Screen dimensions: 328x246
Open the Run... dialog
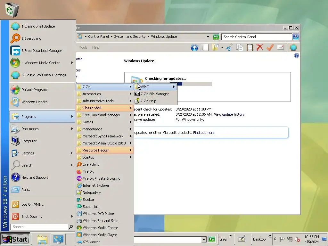point(43,190)
